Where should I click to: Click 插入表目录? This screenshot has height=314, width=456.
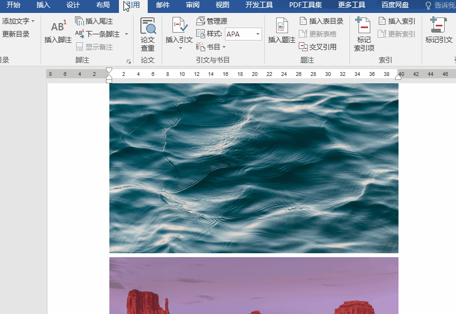(x=322, y=21)
